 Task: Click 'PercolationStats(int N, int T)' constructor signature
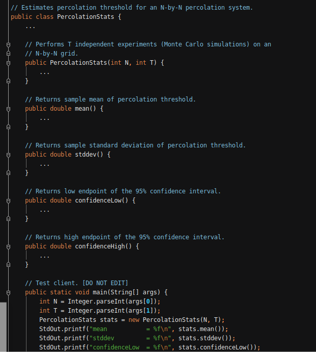103,63
